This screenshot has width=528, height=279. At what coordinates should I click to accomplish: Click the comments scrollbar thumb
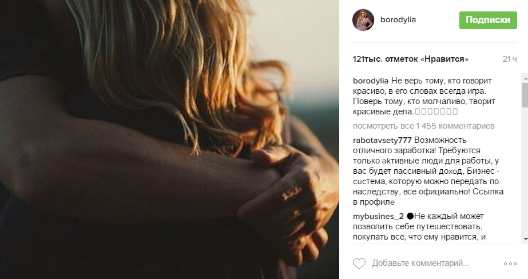pos(525,94)
